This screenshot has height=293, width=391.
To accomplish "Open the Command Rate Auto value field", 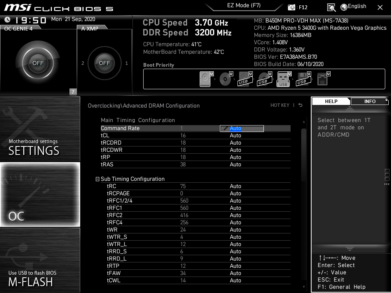I will (242, 128).
